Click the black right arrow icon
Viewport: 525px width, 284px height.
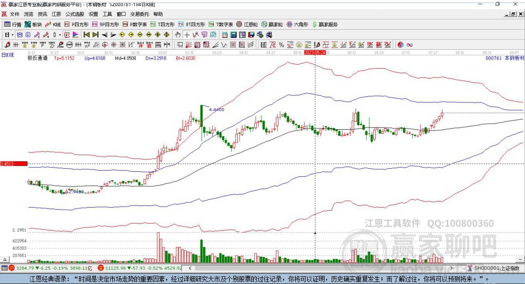[x=113, y=35]
